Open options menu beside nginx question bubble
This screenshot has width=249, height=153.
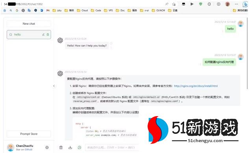pos(200,64)
